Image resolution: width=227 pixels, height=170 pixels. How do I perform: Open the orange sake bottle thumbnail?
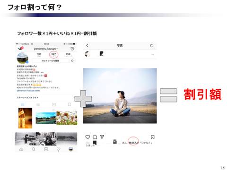click(25, 118)
